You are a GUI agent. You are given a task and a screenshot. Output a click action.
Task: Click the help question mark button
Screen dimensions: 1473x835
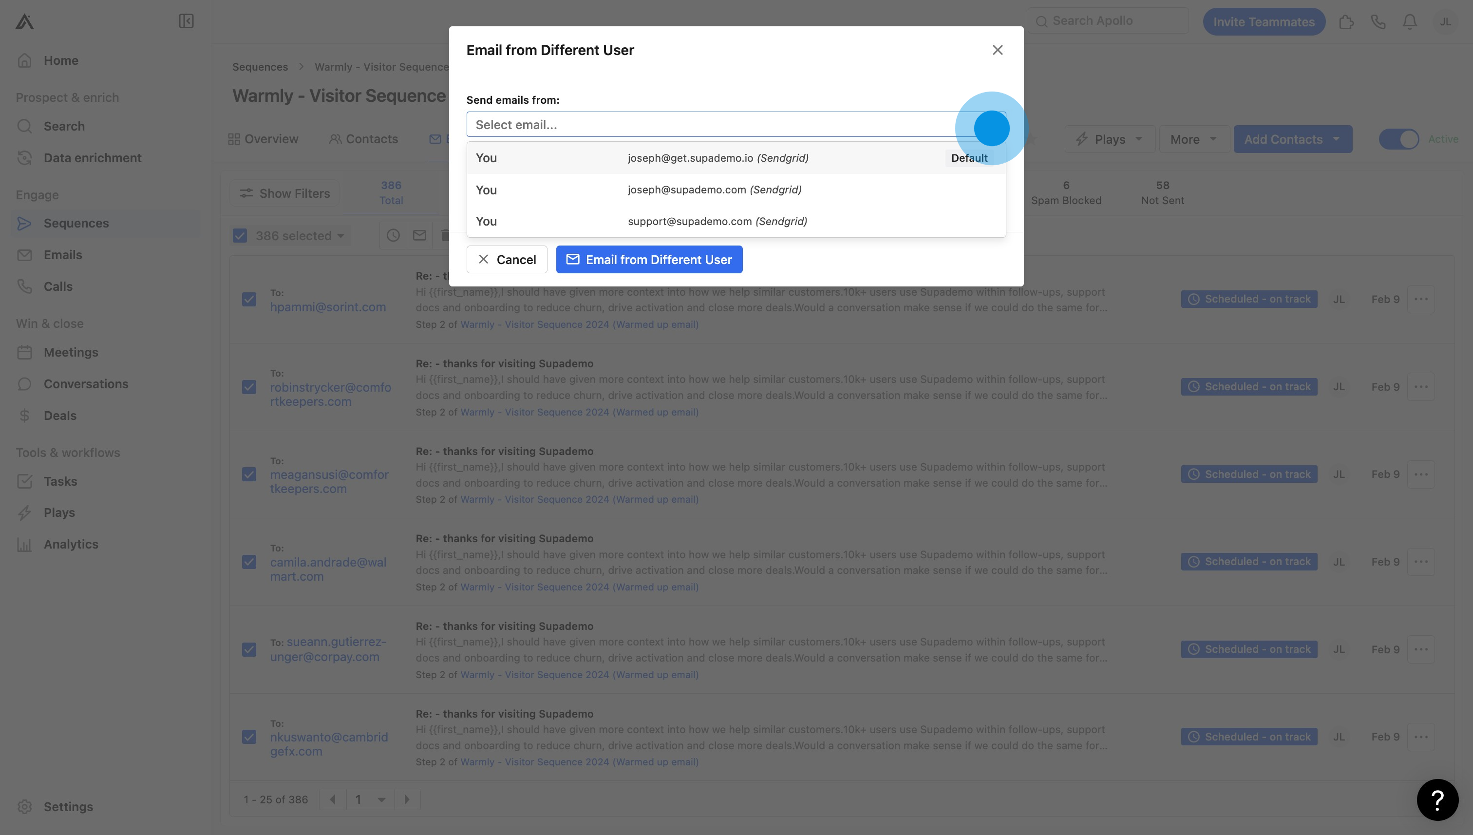[1437, 799]
